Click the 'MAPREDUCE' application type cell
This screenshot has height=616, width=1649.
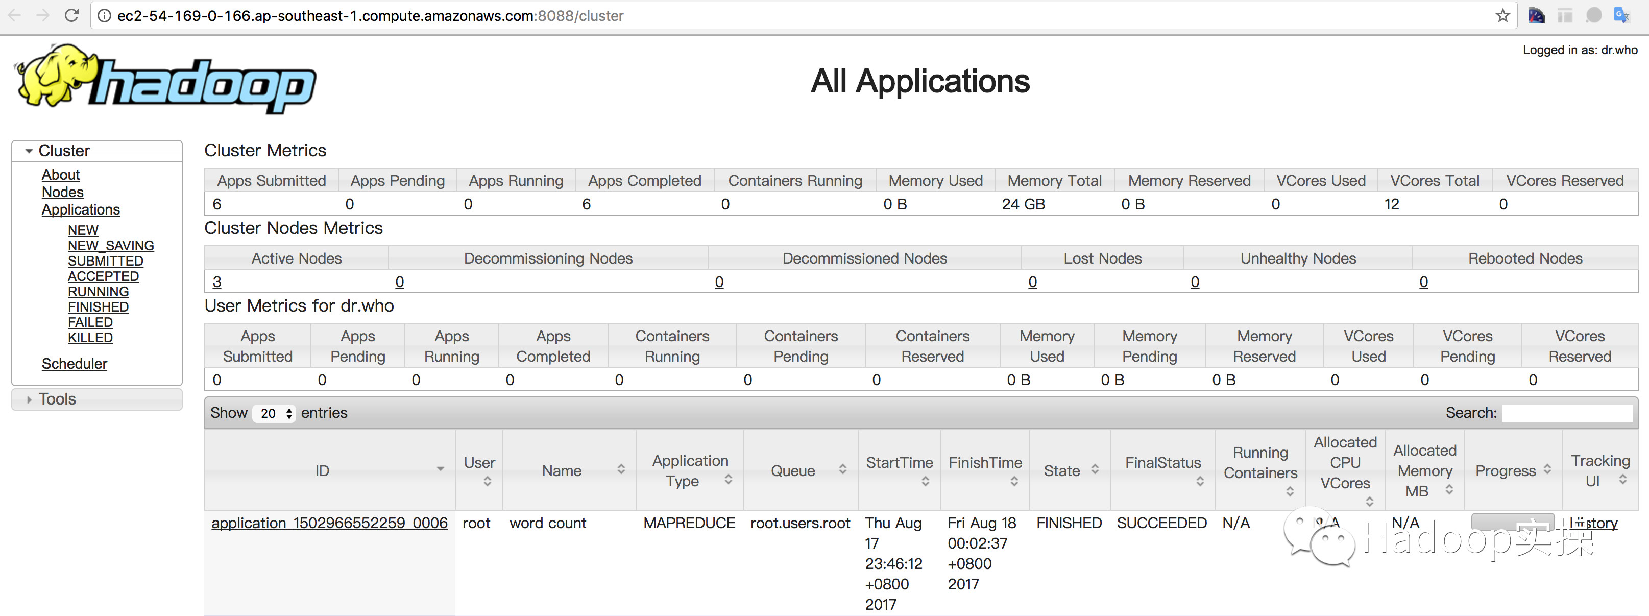[689, 523]
